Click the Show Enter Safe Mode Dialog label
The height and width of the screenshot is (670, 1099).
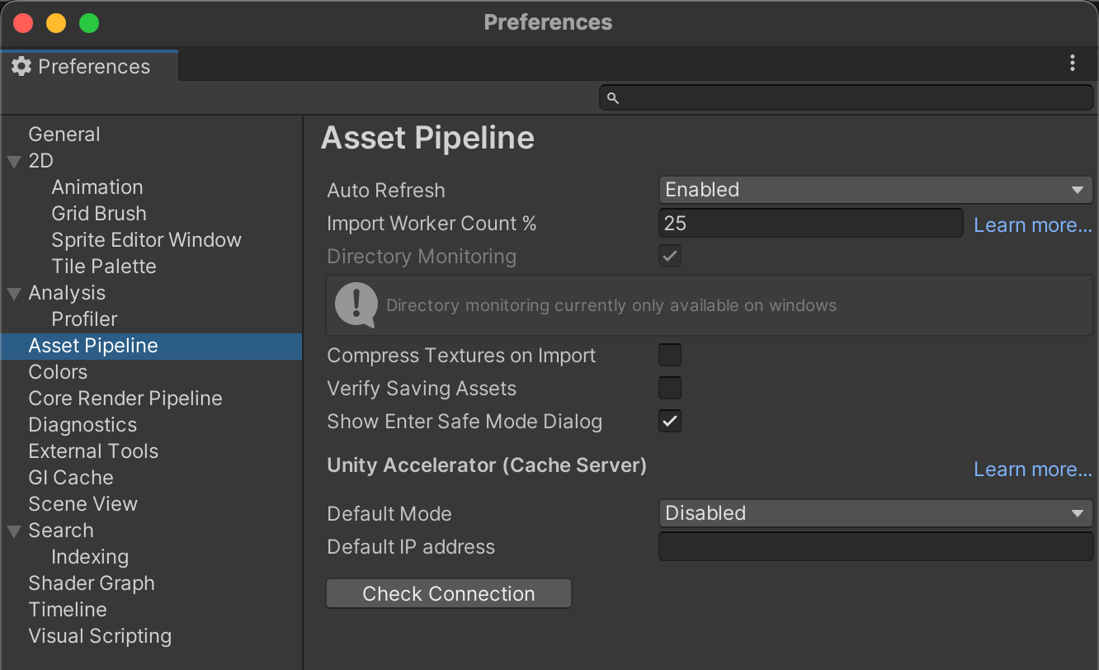click(x=465, y=422)
